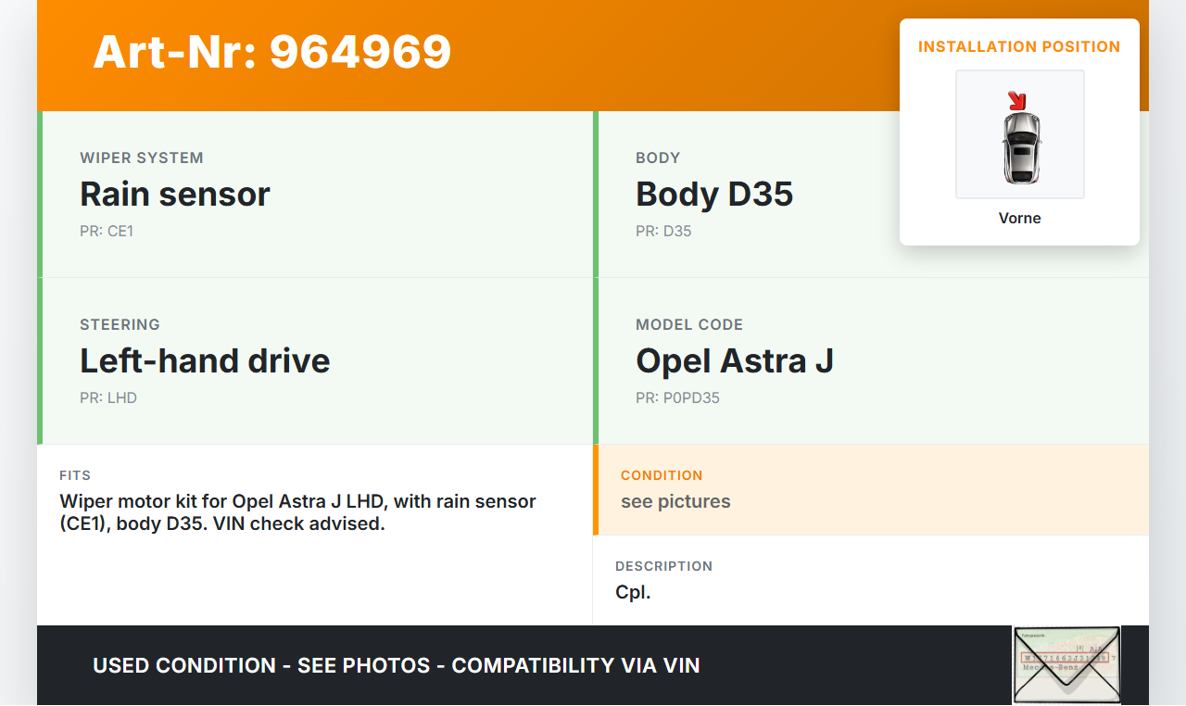Click the Art-Nr: 964969 title
1186x706 pixels.
(x=272, y=52)
